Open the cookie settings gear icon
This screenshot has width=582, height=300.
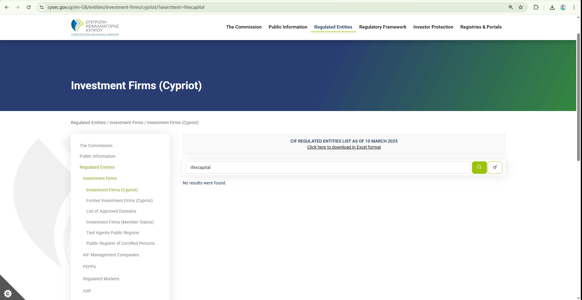(8, 293)
